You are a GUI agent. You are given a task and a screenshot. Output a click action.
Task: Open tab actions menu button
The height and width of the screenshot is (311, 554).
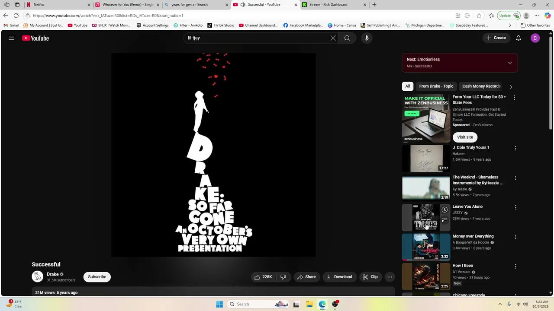(x=17, y=5)
